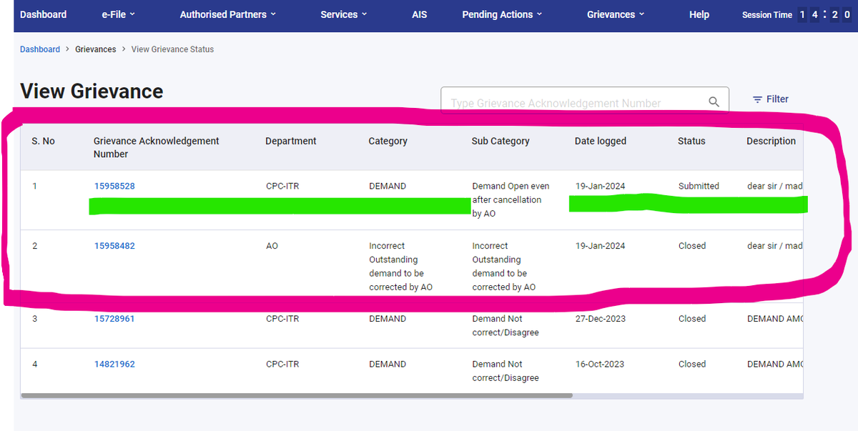858x431 pixels.
Task: Go to Dashboard via breadcrumb link
Action: [40, 49]
